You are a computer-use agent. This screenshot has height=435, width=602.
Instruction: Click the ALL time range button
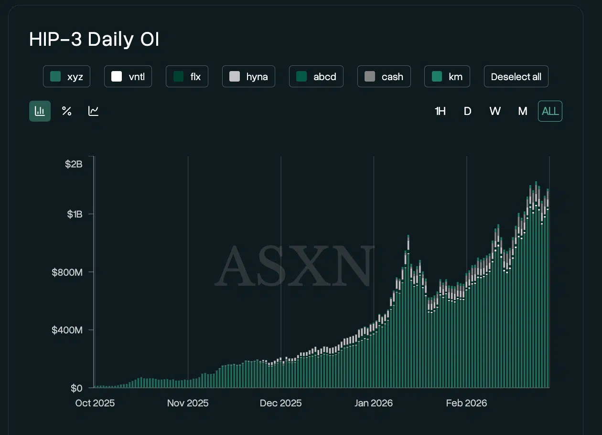[x=550, y=111]
